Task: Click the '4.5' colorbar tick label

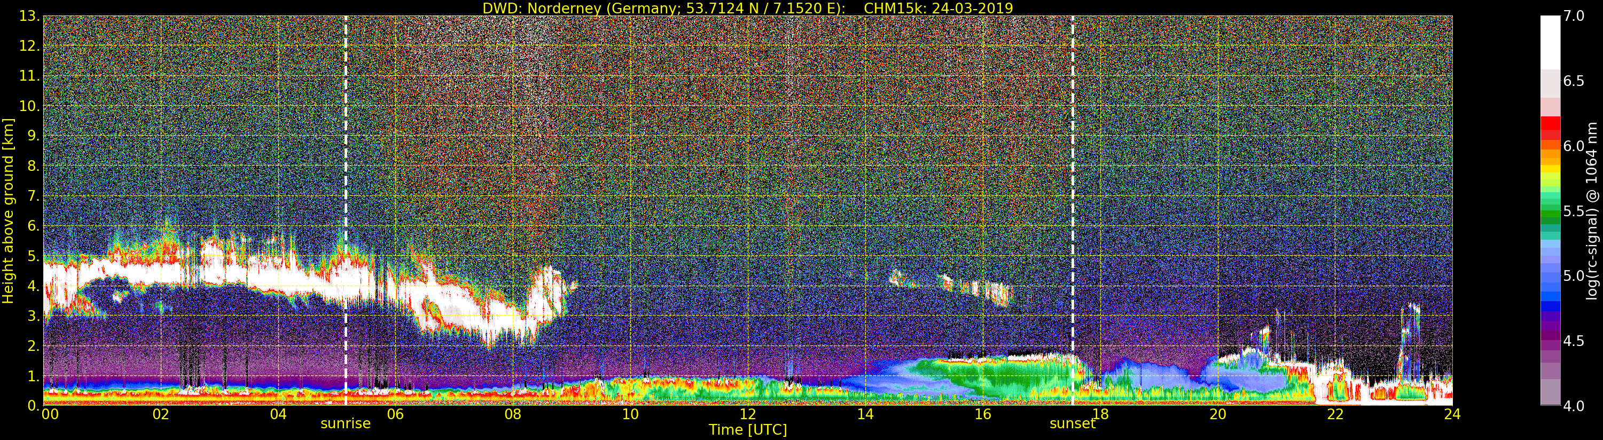Action: (1573, 341)
